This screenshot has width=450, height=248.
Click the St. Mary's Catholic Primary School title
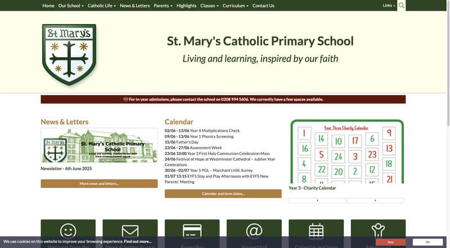point(260,41)
